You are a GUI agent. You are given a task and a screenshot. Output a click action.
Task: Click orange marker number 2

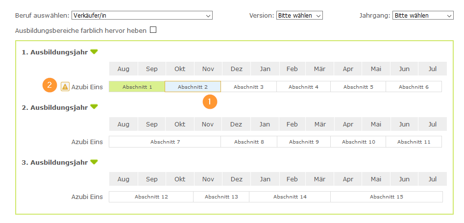tap(49, 85)
